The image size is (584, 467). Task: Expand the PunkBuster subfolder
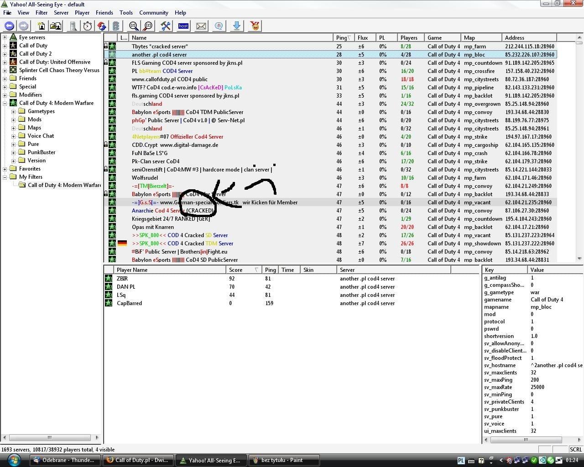click(13, 152)
